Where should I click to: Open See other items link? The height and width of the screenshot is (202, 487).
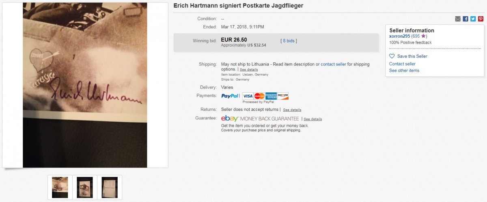[x=404, y=70]
